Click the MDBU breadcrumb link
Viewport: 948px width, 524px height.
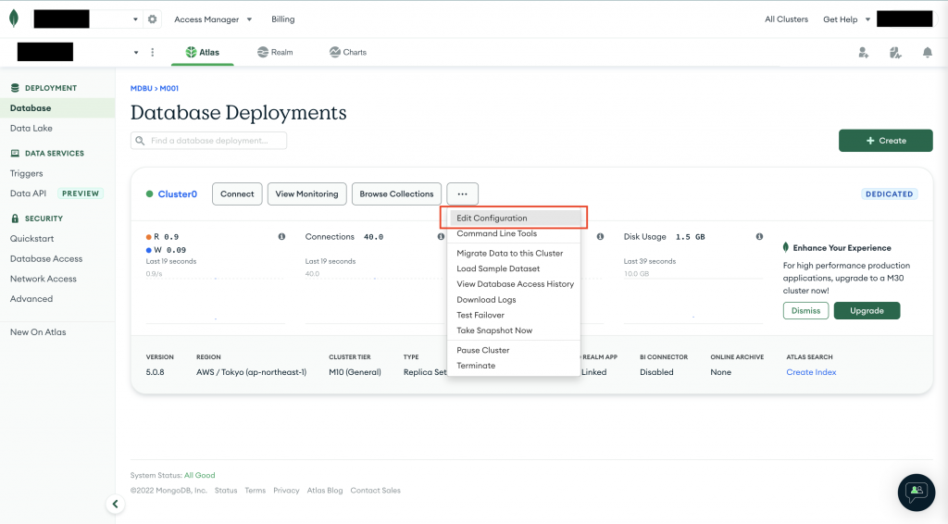(142, 88)
